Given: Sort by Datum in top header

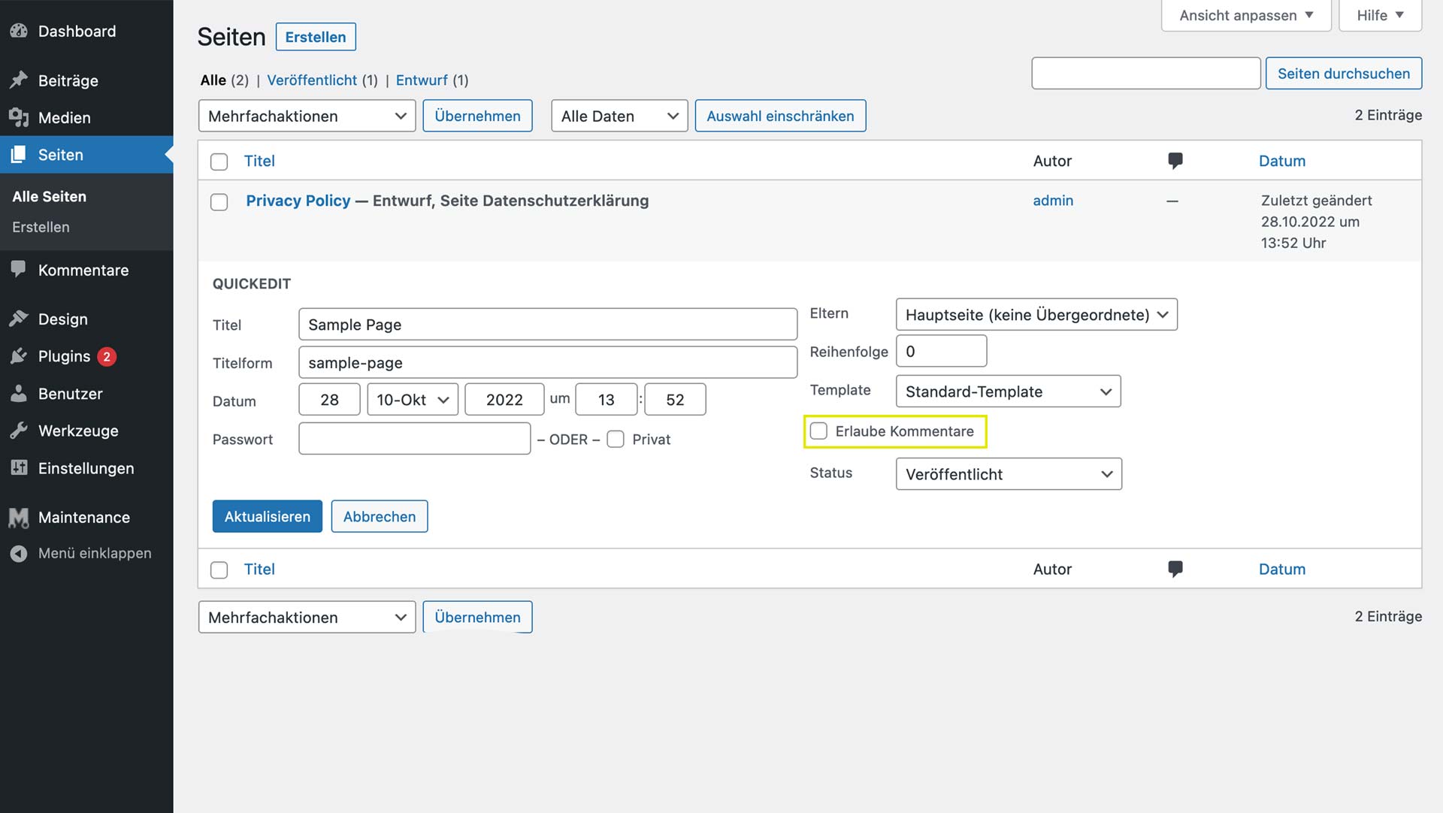Looking at the screenshot, I should pyautogui.click(x=1282, y=161).
